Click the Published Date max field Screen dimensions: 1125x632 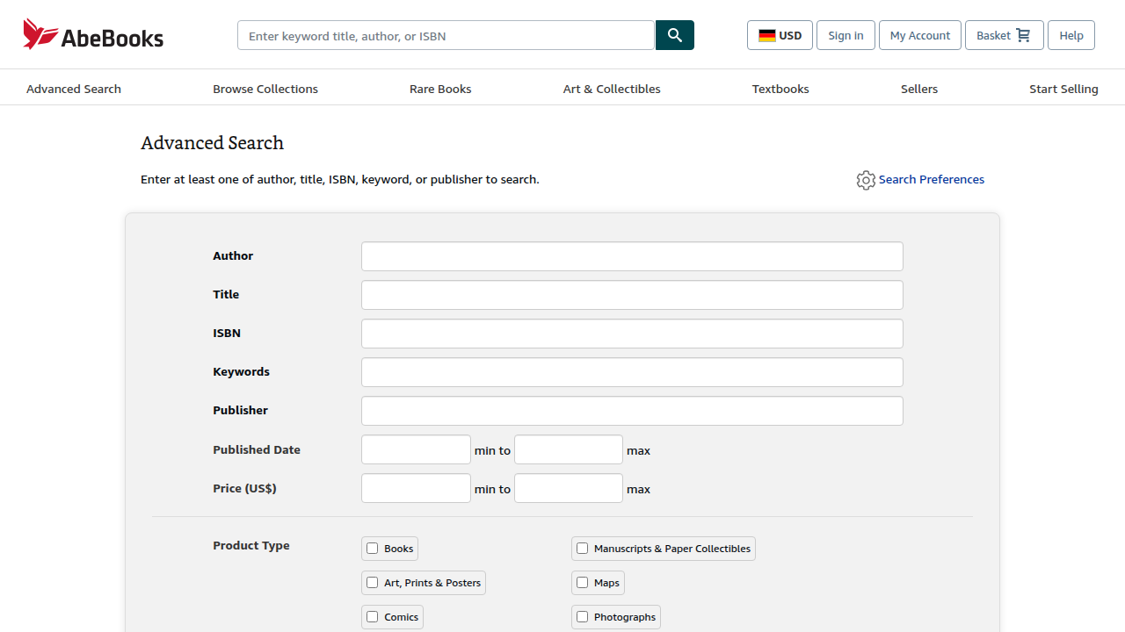point(569,449)
